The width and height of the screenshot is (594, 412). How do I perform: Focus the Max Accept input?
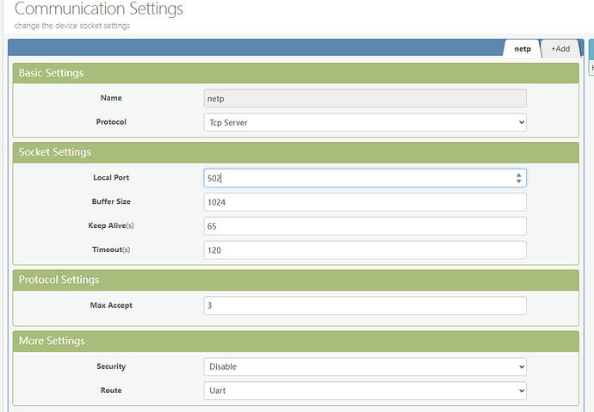coord(365,306)
